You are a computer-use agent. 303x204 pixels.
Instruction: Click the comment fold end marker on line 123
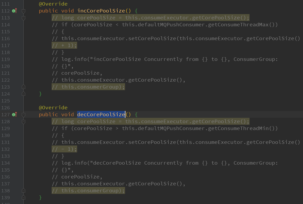click(24, 87)
